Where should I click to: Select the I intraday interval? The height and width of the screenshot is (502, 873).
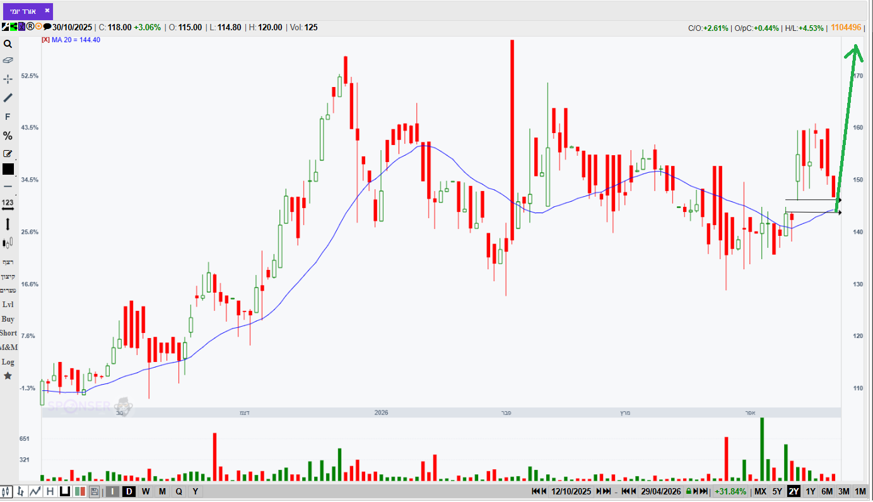[x=112, y=491]
